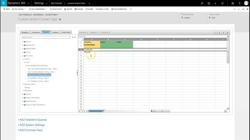This screenshot has height=140, width=250.
Task: Expand the Source folder in tree
Action: tap(23, 42)
